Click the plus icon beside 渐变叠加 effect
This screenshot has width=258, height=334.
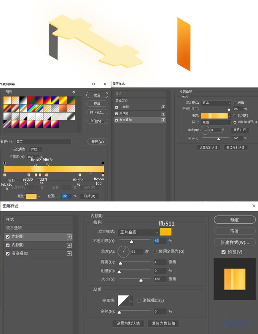(x=69, y=254)
